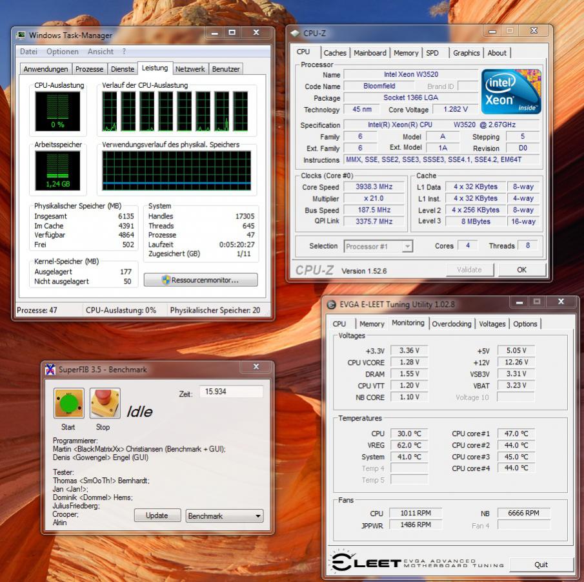Image resolution: width=584 pixels, height=582 pixels.
Task: Click the EVGA E-LEET title bar icon
Action: pyautogui.click(x=331, y=304)
